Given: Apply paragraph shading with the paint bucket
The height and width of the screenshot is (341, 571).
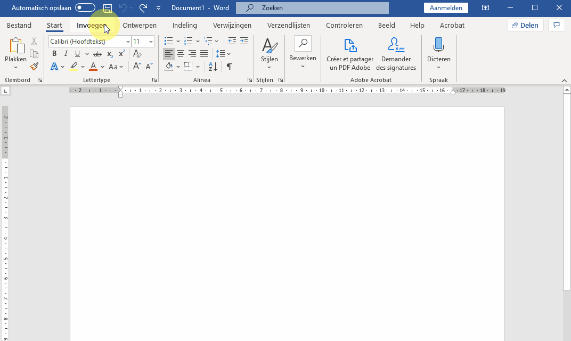Looking at the screenshot, I should tap(169, 67).
